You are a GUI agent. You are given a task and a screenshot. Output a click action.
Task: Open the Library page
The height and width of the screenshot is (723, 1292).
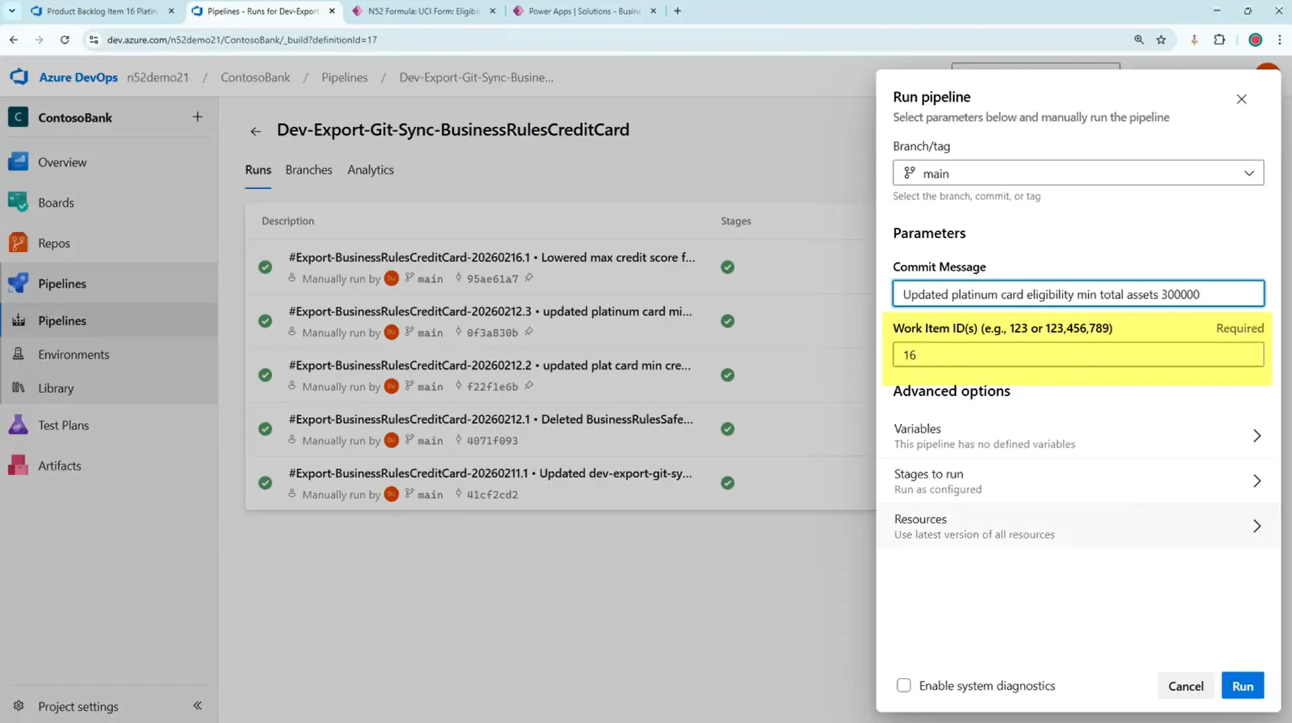[x=56, y=388]
